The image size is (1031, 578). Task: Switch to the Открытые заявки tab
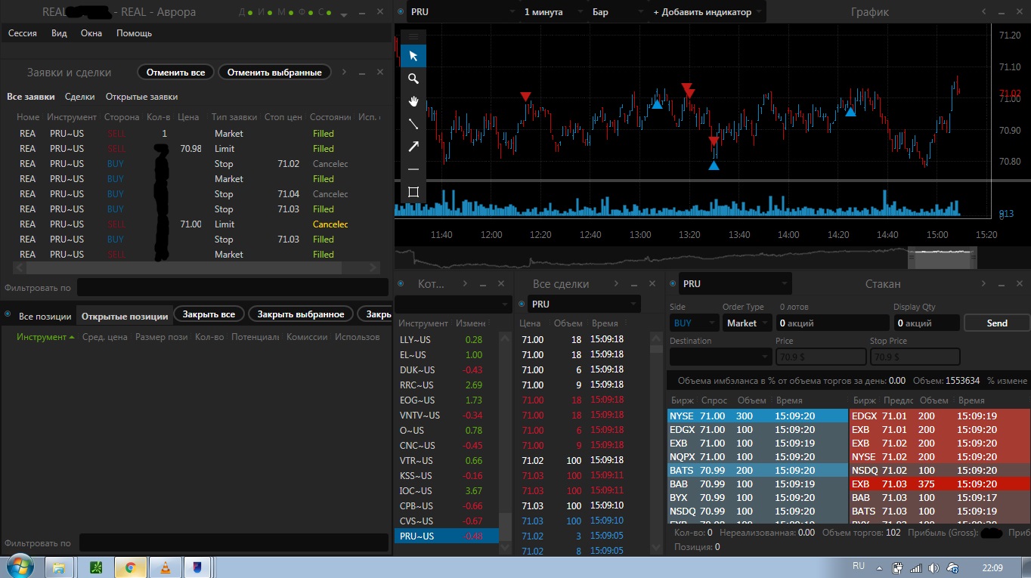point(141,97)
